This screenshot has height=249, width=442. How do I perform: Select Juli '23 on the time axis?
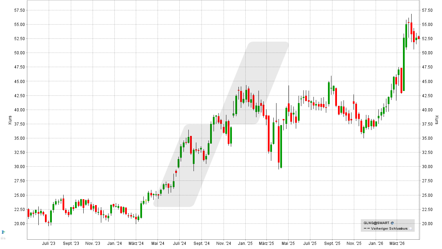[x=48, y=243]
